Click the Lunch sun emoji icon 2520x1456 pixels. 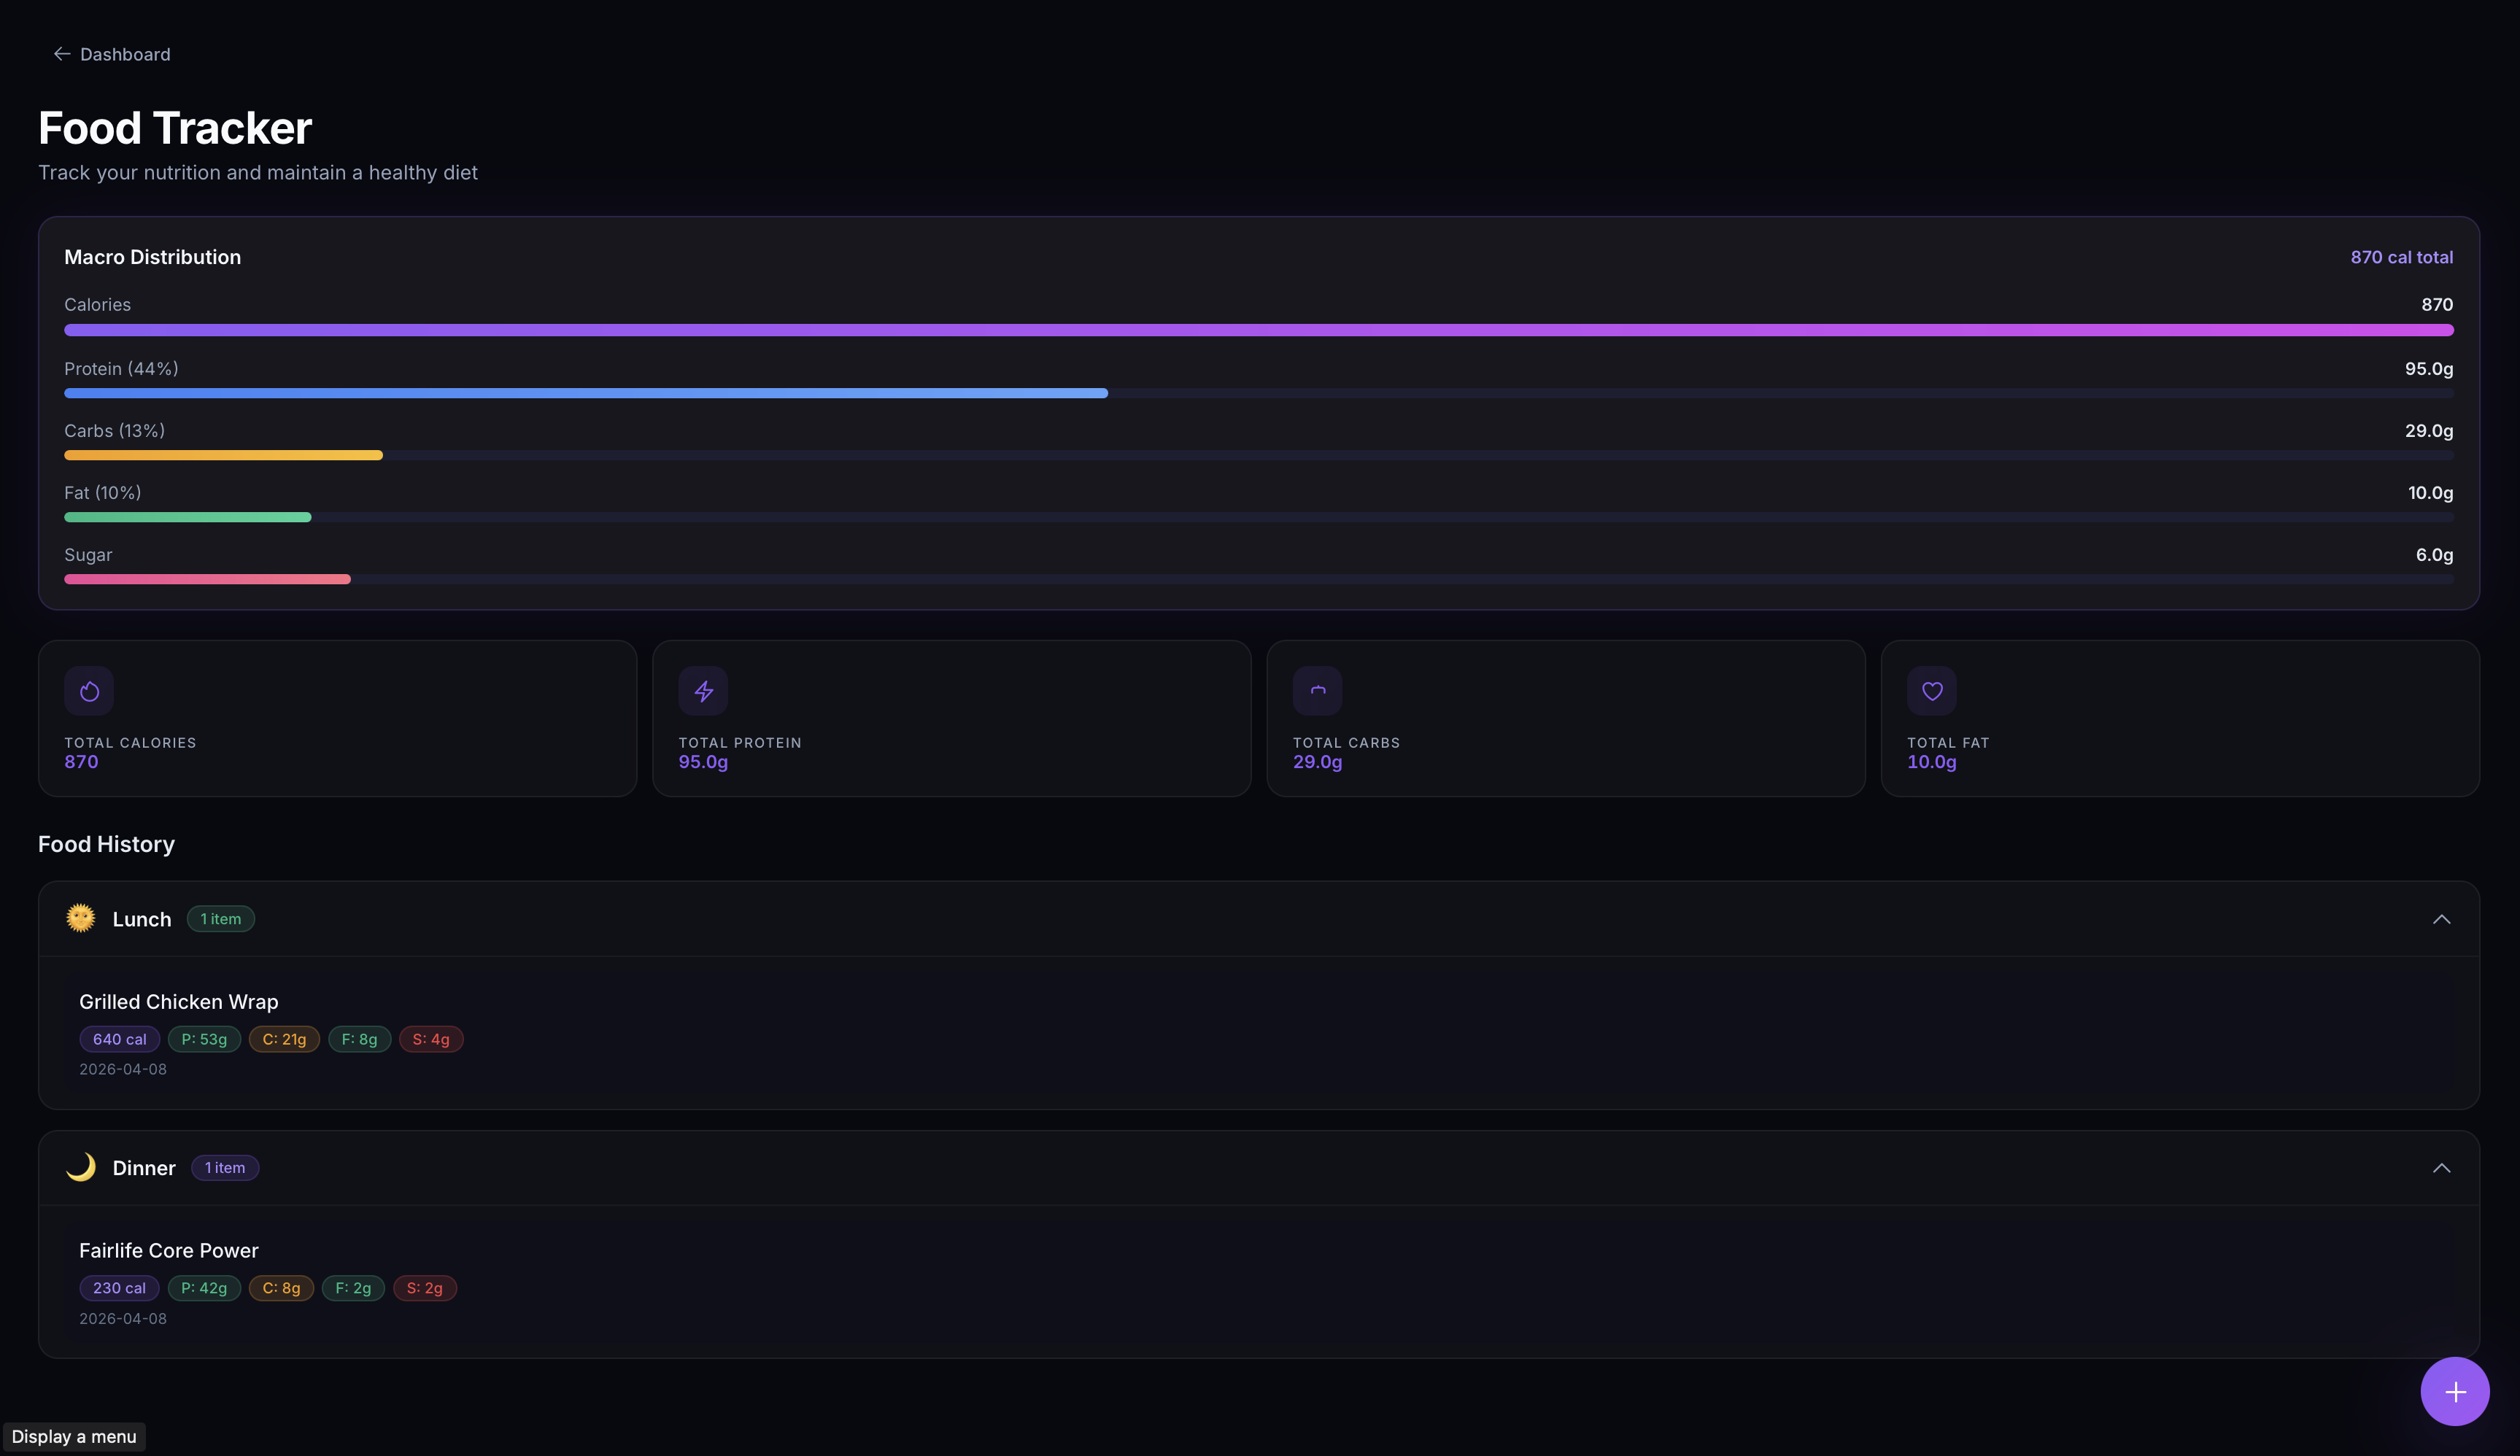[x=81, y=918]
